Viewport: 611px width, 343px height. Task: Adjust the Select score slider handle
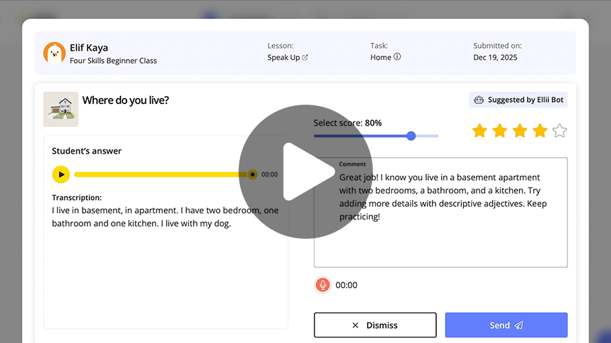(x=411, y=136)
